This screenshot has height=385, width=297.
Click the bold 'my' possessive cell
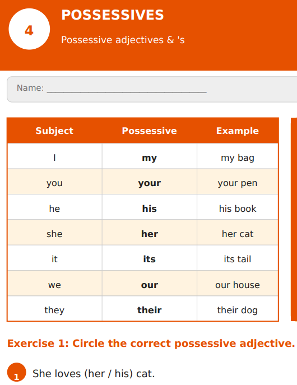[x=150, y=156]
